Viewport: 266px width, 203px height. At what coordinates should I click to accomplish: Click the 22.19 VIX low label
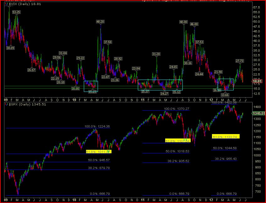pos(55,79)
